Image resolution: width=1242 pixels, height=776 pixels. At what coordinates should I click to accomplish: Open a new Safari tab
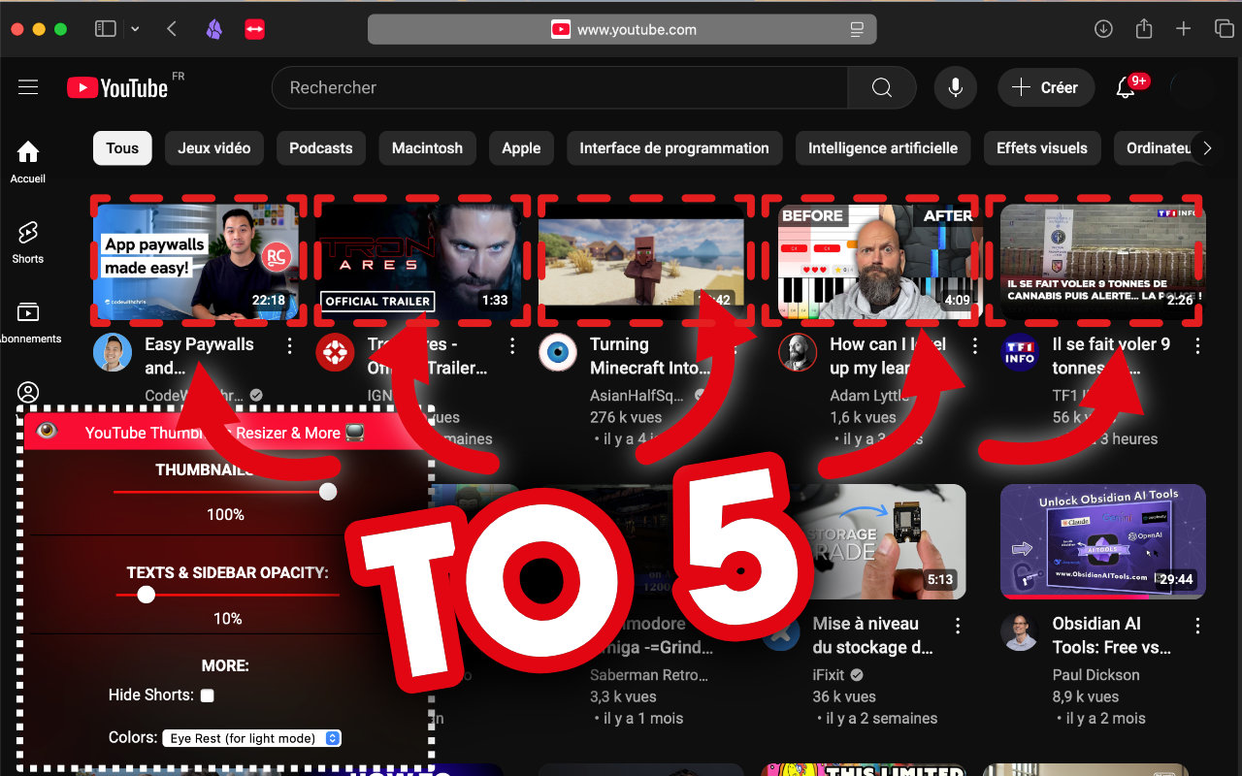pos(1183,29)
